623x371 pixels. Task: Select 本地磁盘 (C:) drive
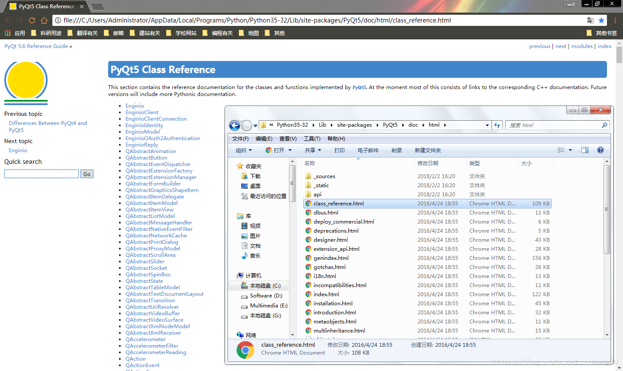tap(261, 285)
